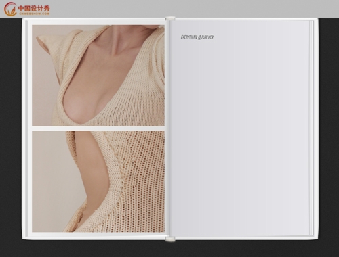Click the blank right book page
This screenshot has width=339, height=257.
[240, 128]
